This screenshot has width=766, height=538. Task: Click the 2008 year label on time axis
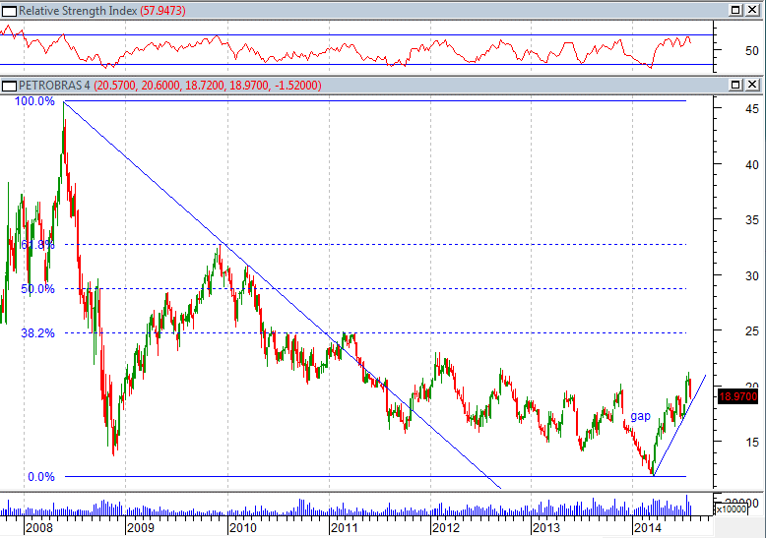39,528
